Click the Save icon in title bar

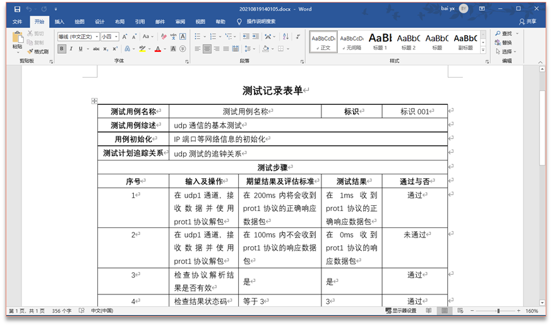(17, 9)
